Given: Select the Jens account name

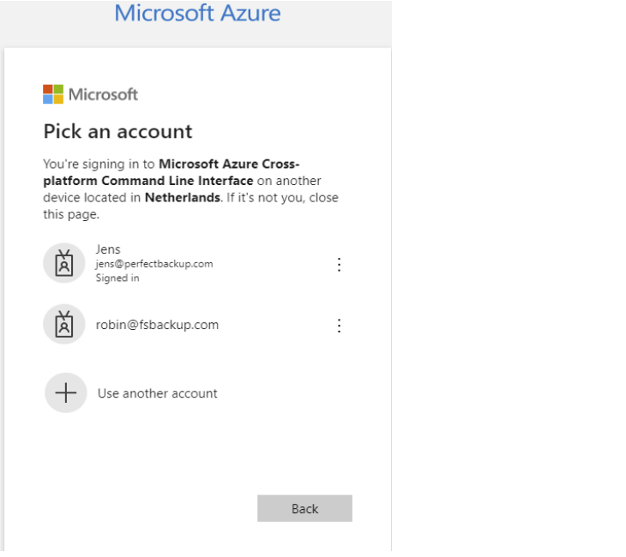Looking at the screenshot, I should (108, 249).
